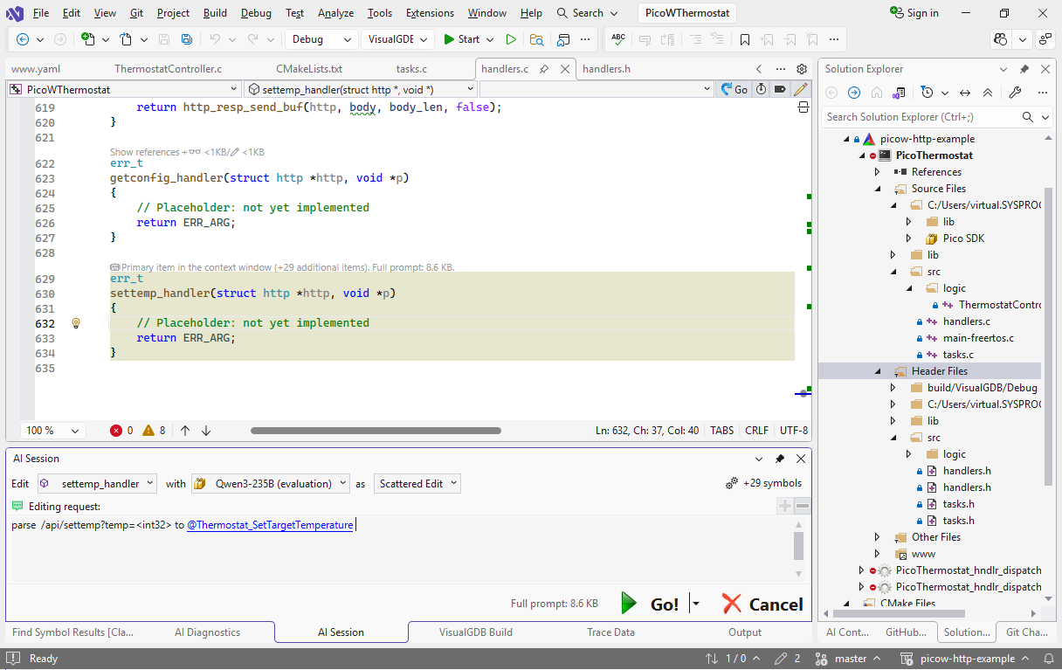Click the @Thermostat_SetTargetTemperature link
Image resolution: width=1062 pixels, height=670 pixels.
point(270,525)
